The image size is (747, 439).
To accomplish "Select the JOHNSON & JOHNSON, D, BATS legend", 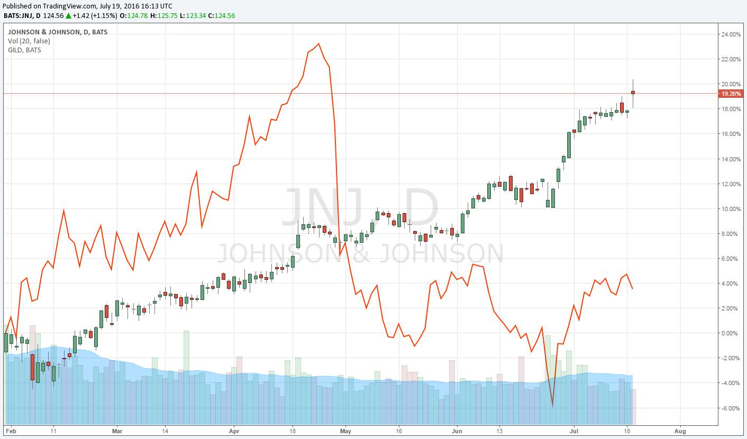I will pos(58,32).
